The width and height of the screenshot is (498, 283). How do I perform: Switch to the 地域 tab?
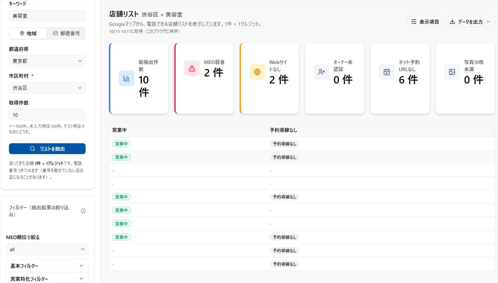(28, 33)
